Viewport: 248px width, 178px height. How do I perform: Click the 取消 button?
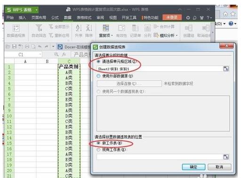(219, 167)
